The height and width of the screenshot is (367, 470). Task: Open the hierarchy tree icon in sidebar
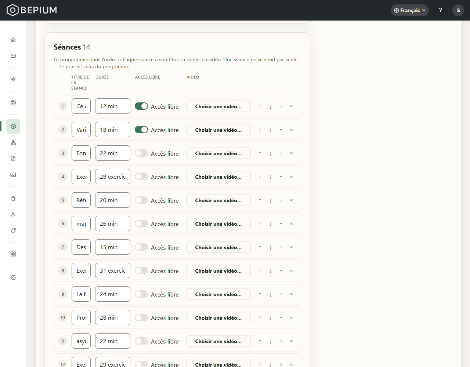tap(13, 142)
